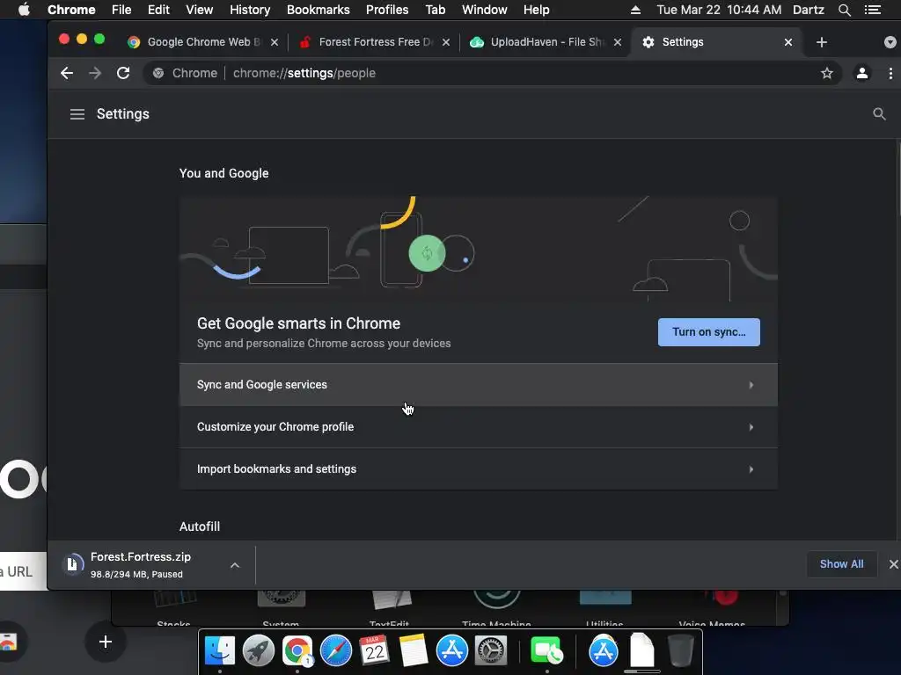Open Sync and Google services
901x675 pixels.
click(478, 385)
